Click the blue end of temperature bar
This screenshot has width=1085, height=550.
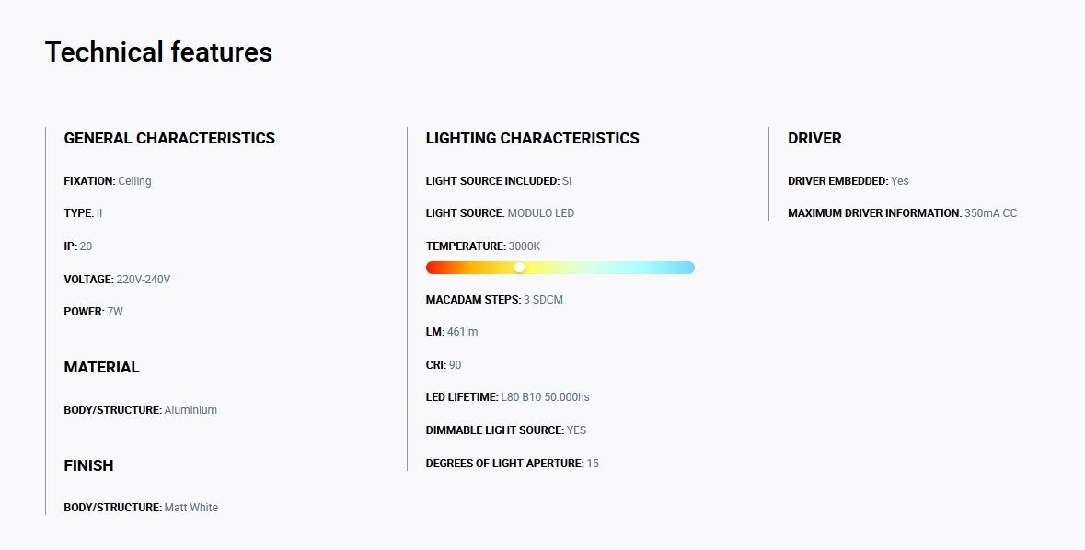[687, 268]
